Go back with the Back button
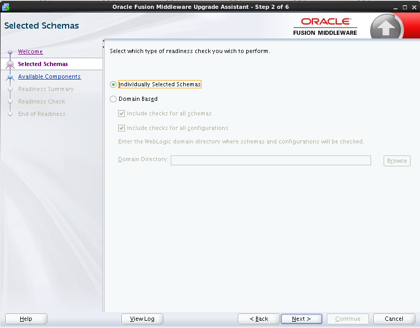The height and width of the screenshot is (328, 420). (259, 319)
